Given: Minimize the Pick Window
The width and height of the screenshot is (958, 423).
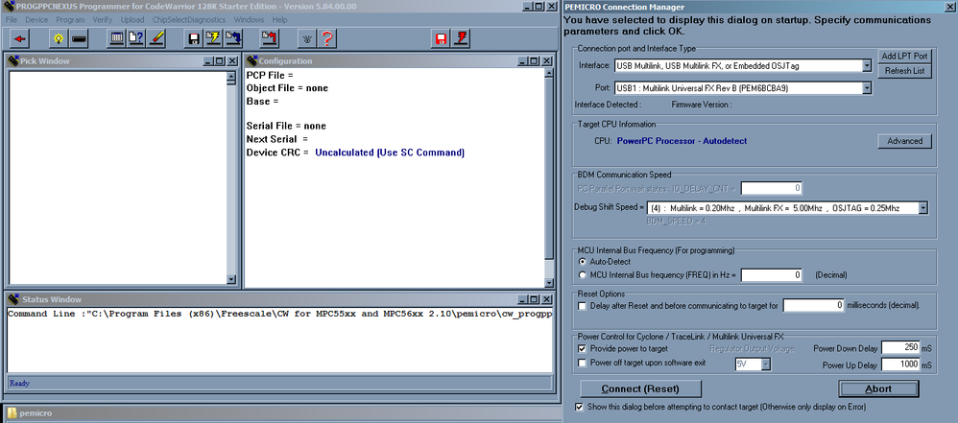Looking at the screenshot, I should click(208, 61).
